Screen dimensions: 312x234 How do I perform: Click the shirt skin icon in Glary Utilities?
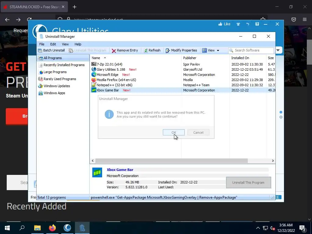pyautogui.click(x=238, y=24)
